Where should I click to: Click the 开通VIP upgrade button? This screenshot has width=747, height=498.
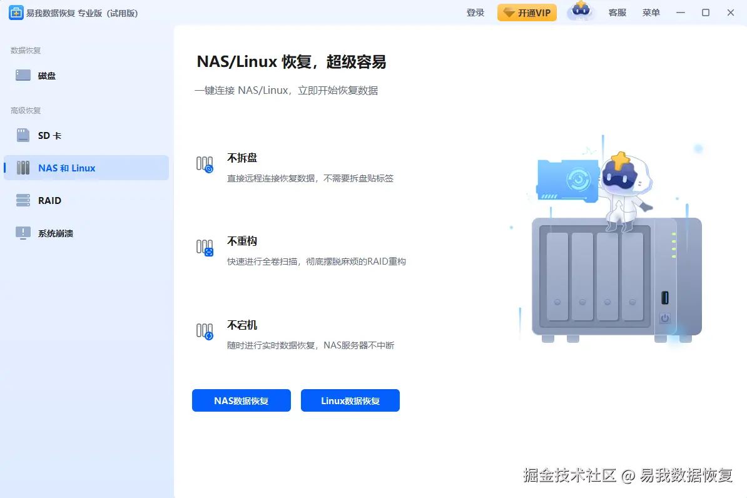527,13
